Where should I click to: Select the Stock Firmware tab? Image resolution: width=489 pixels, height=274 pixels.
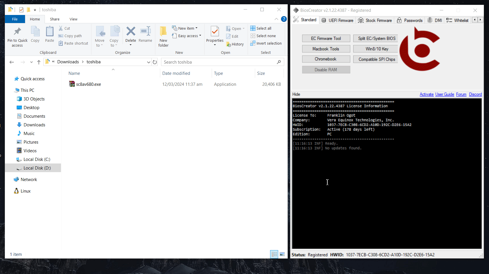pyautogui.click(x=375, y=20)
